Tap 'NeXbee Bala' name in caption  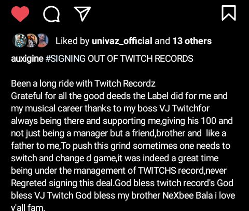[188, 195]
